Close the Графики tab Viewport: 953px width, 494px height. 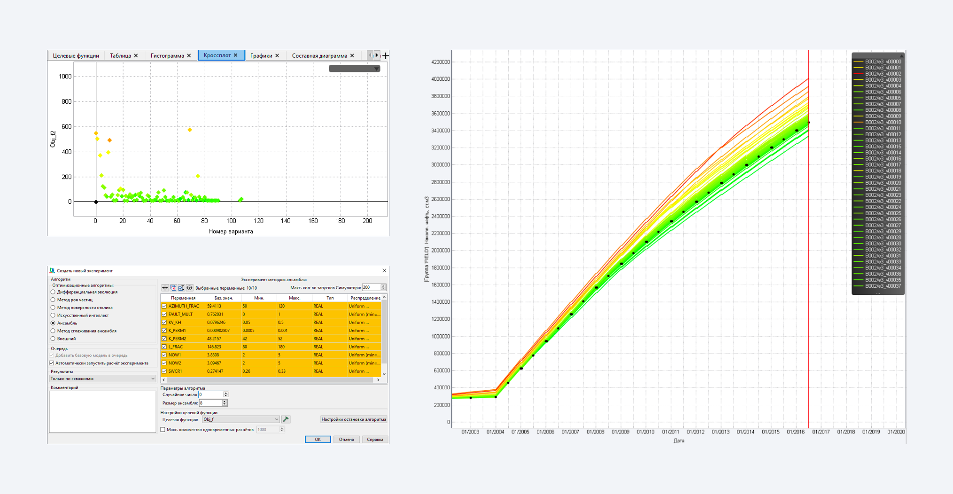(x=277, y=55)
